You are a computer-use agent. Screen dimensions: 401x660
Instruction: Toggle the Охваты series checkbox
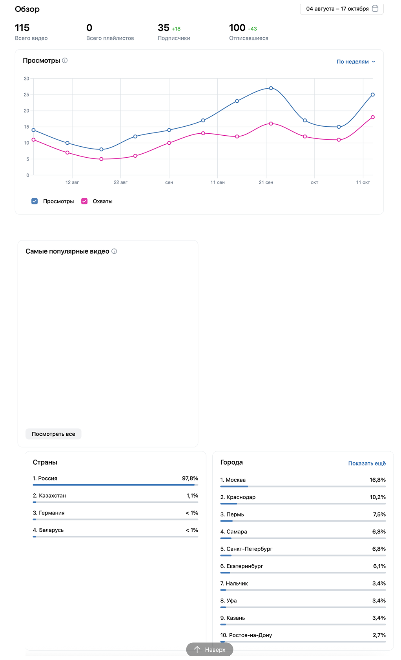(84, 201)
